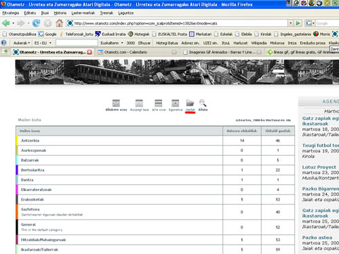Open the Telefonoak_lortu bookmark
339x254 pixels.
coord(76,34)
